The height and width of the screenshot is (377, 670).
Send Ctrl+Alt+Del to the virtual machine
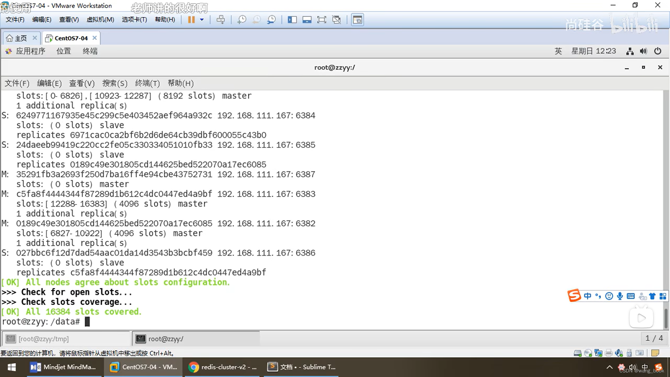coord(221,20)
